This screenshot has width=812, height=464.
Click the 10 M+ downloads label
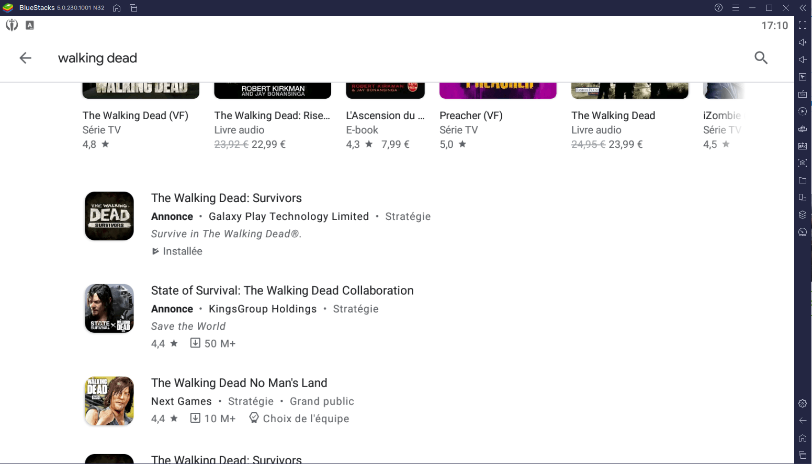point(213,419)
